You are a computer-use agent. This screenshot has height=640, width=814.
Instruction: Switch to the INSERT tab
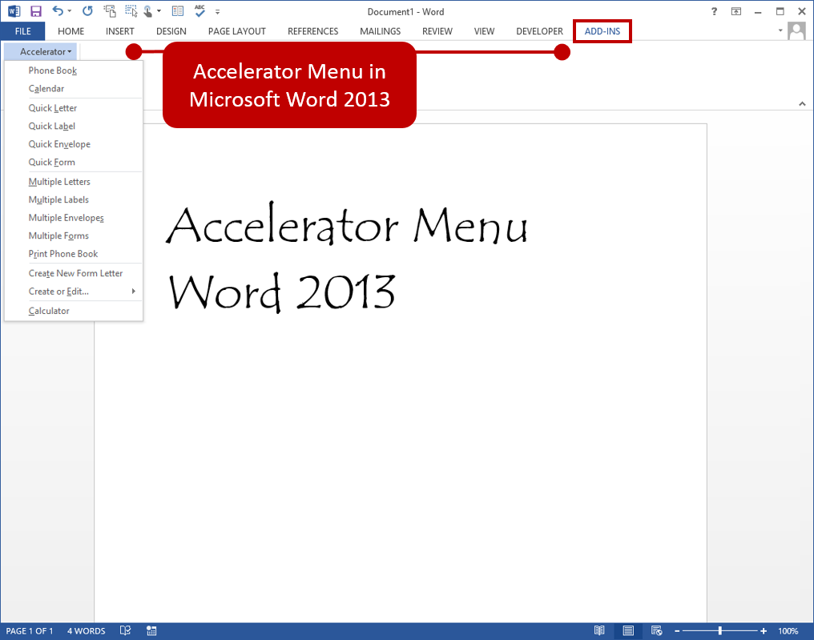tap(120, 31)
